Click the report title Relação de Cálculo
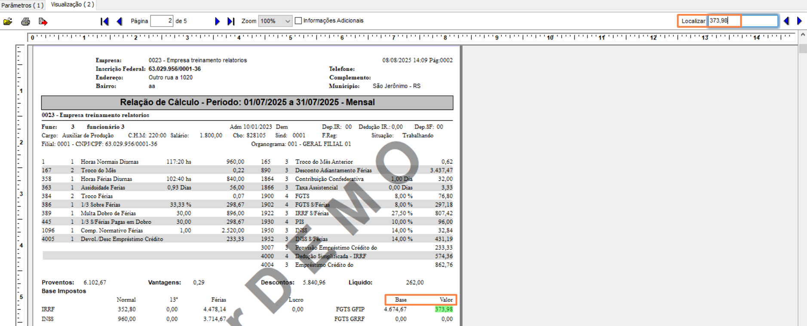Image resolution: width=807 pixels, height=326 pixels. [x=247, y=102]
